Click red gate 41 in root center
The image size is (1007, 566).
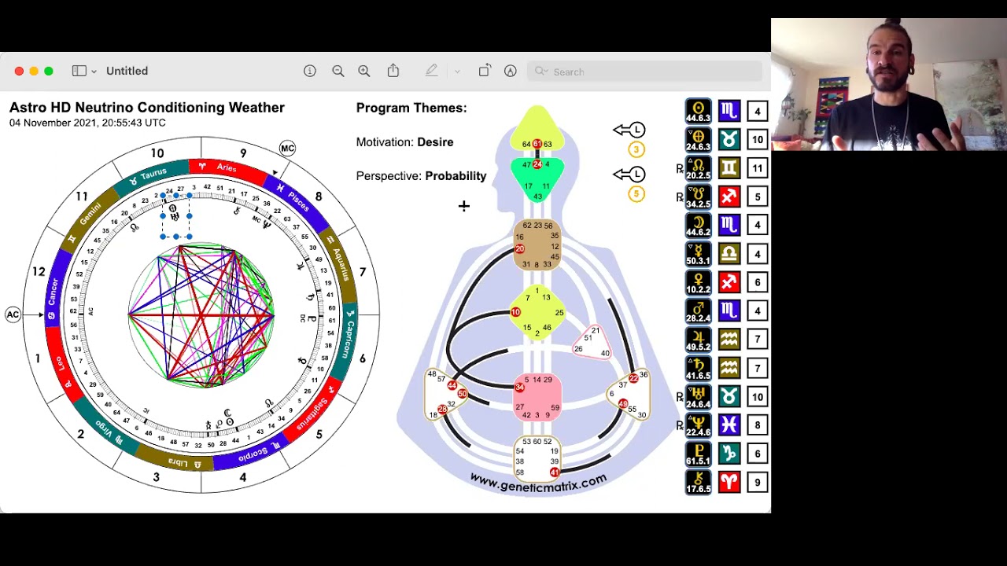point(555,472)
